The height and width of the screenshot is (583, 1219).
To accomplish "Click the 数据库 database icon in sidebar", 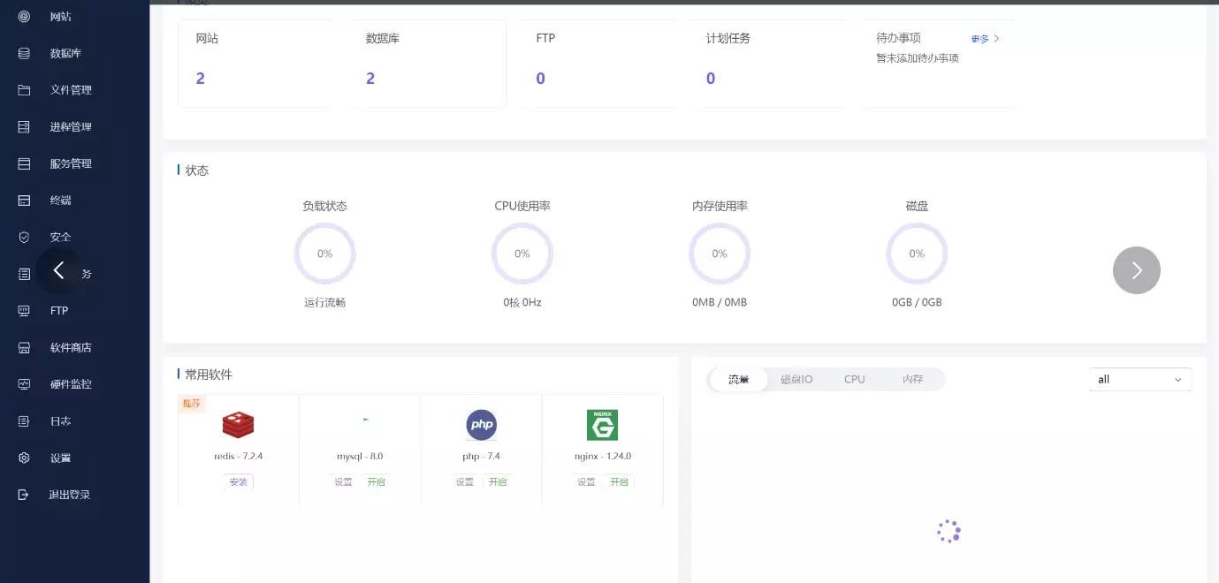I will click(x=24, y=53).
